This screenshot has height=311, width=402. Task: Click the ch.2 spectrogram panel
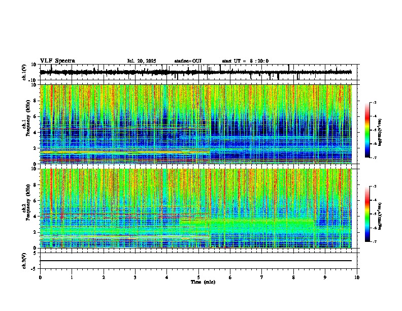(196, 208)
